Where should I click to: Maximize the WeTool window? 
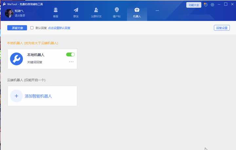pos(226,4)
